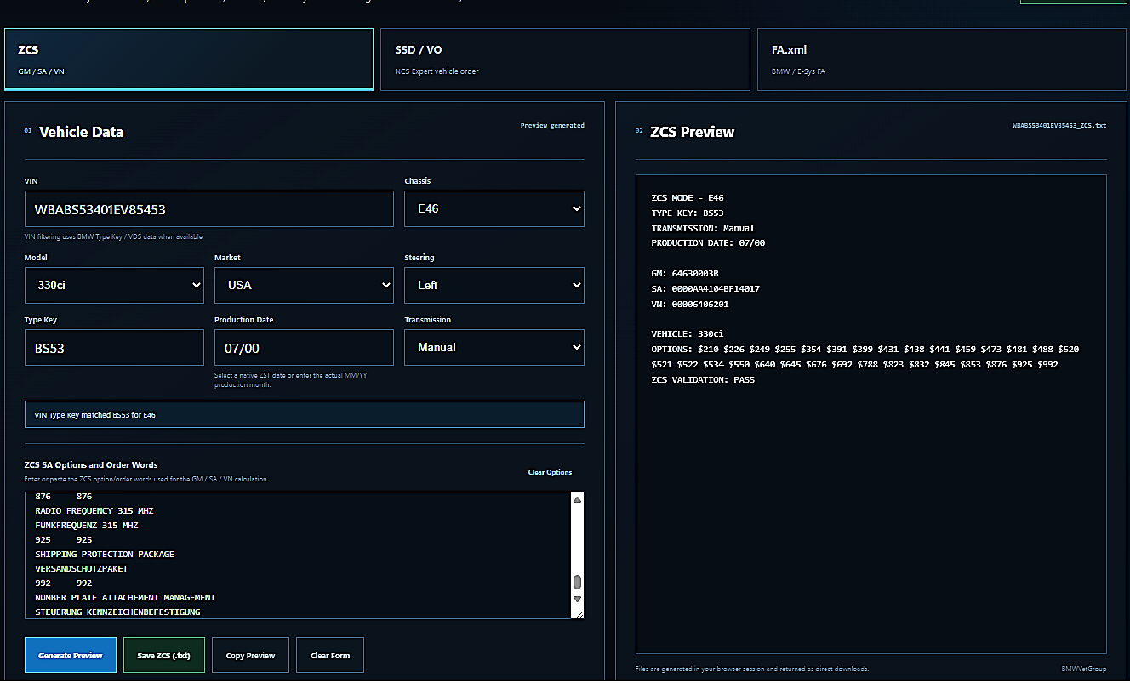Focus the VIN input field
The width and height of the screenshot is (1130, 683).
209,208
